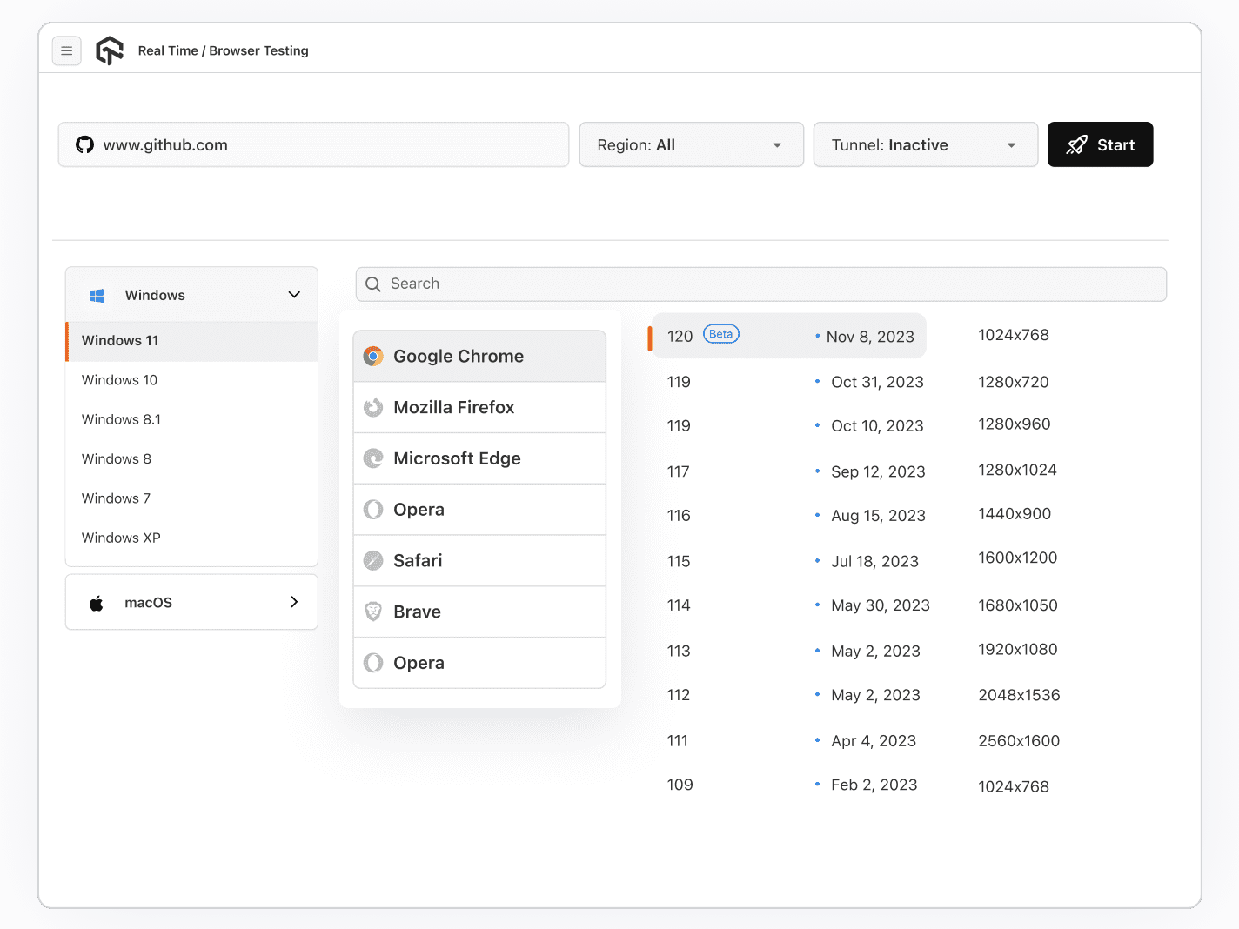Click the LambdaTest logo icon
The width and height of the screenshot is (1239, 929).
110,51
